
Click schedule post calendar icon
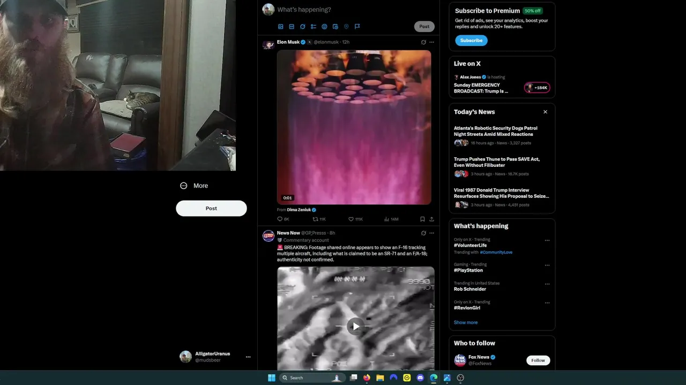tap(335, 26)
